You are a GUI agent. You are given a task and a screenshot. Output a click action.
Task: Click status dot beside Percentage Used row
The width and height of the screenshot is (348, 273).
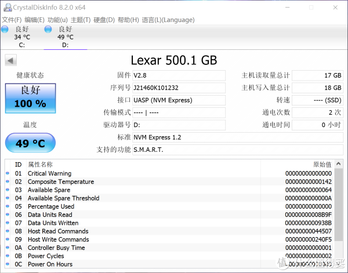pyautogui.click(x=8, y=206)
